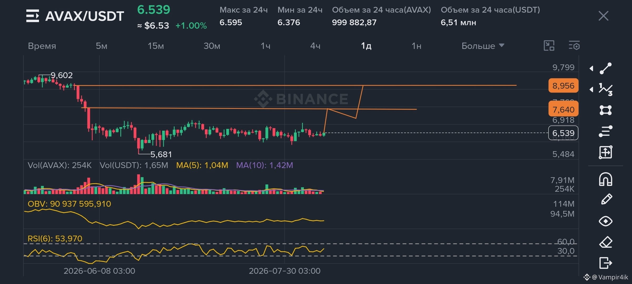Click the date label 2026-06-08 03:00
This screenshot has width=632, height=284.
(x=99, y=271)
